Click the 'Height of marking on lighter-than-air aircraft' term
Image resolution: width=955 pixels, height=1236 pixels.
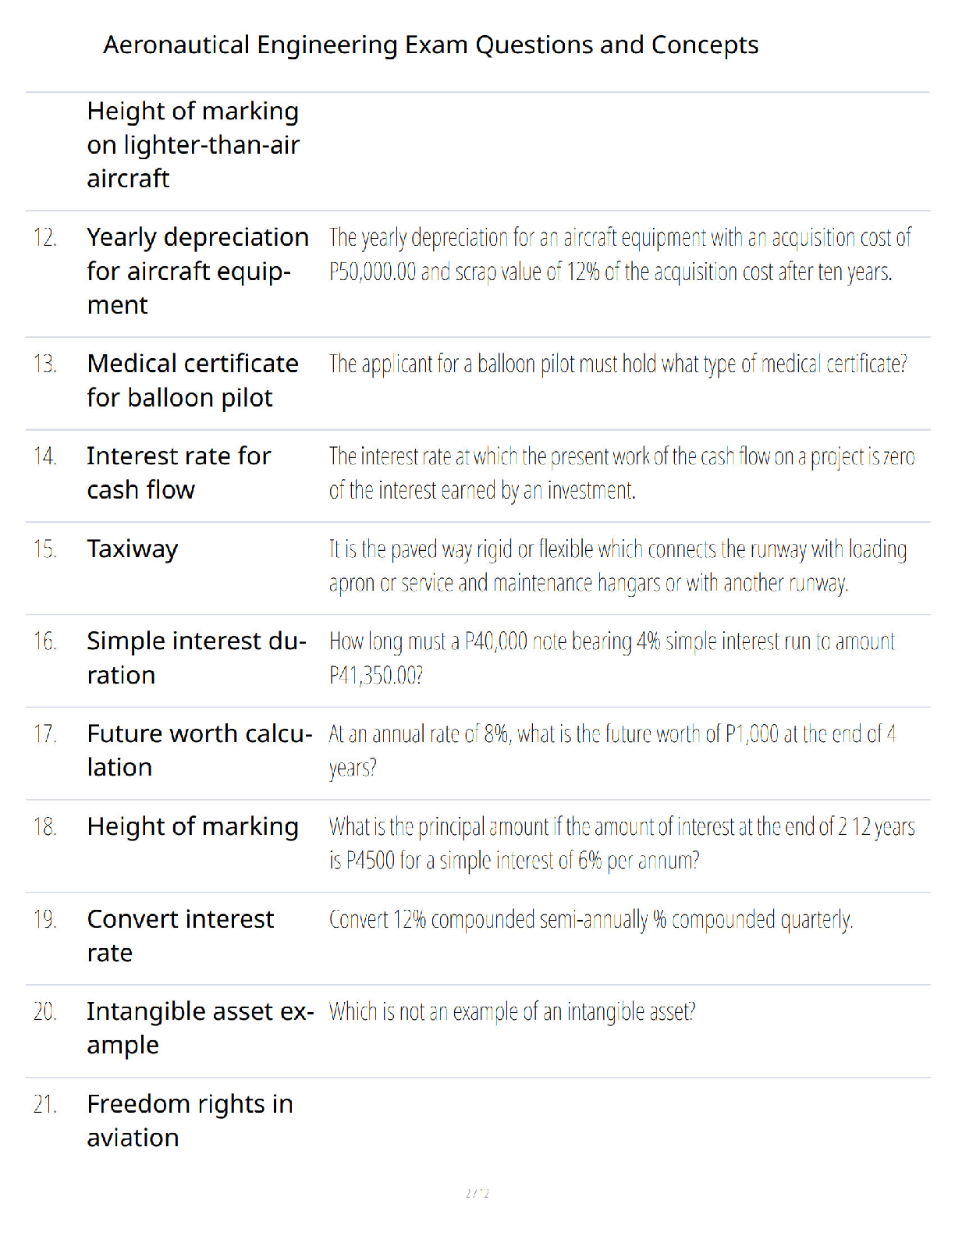193,145
